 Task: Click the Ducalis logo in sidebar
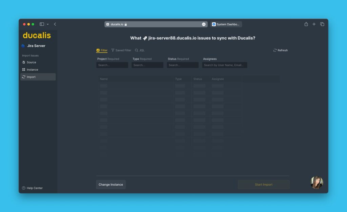(37, 35)
